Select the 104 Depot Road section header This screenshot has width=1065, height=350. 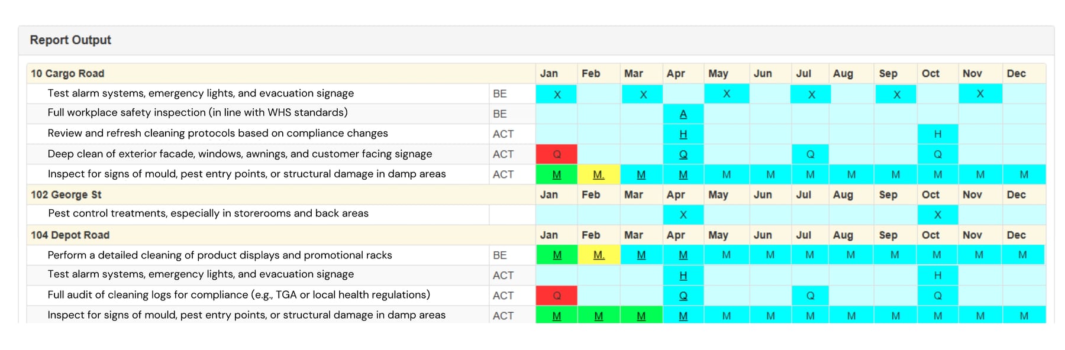click(70, 235)
